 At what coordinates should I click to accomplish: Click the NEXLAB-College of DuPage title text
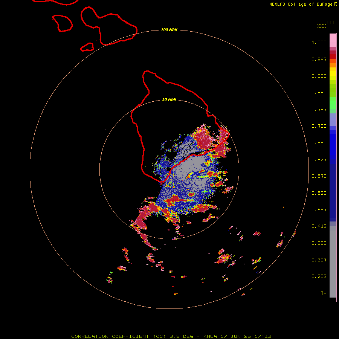click(x=301, y=4)
